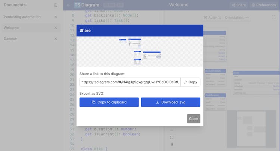Click Download .svg button

pos(171,102)
